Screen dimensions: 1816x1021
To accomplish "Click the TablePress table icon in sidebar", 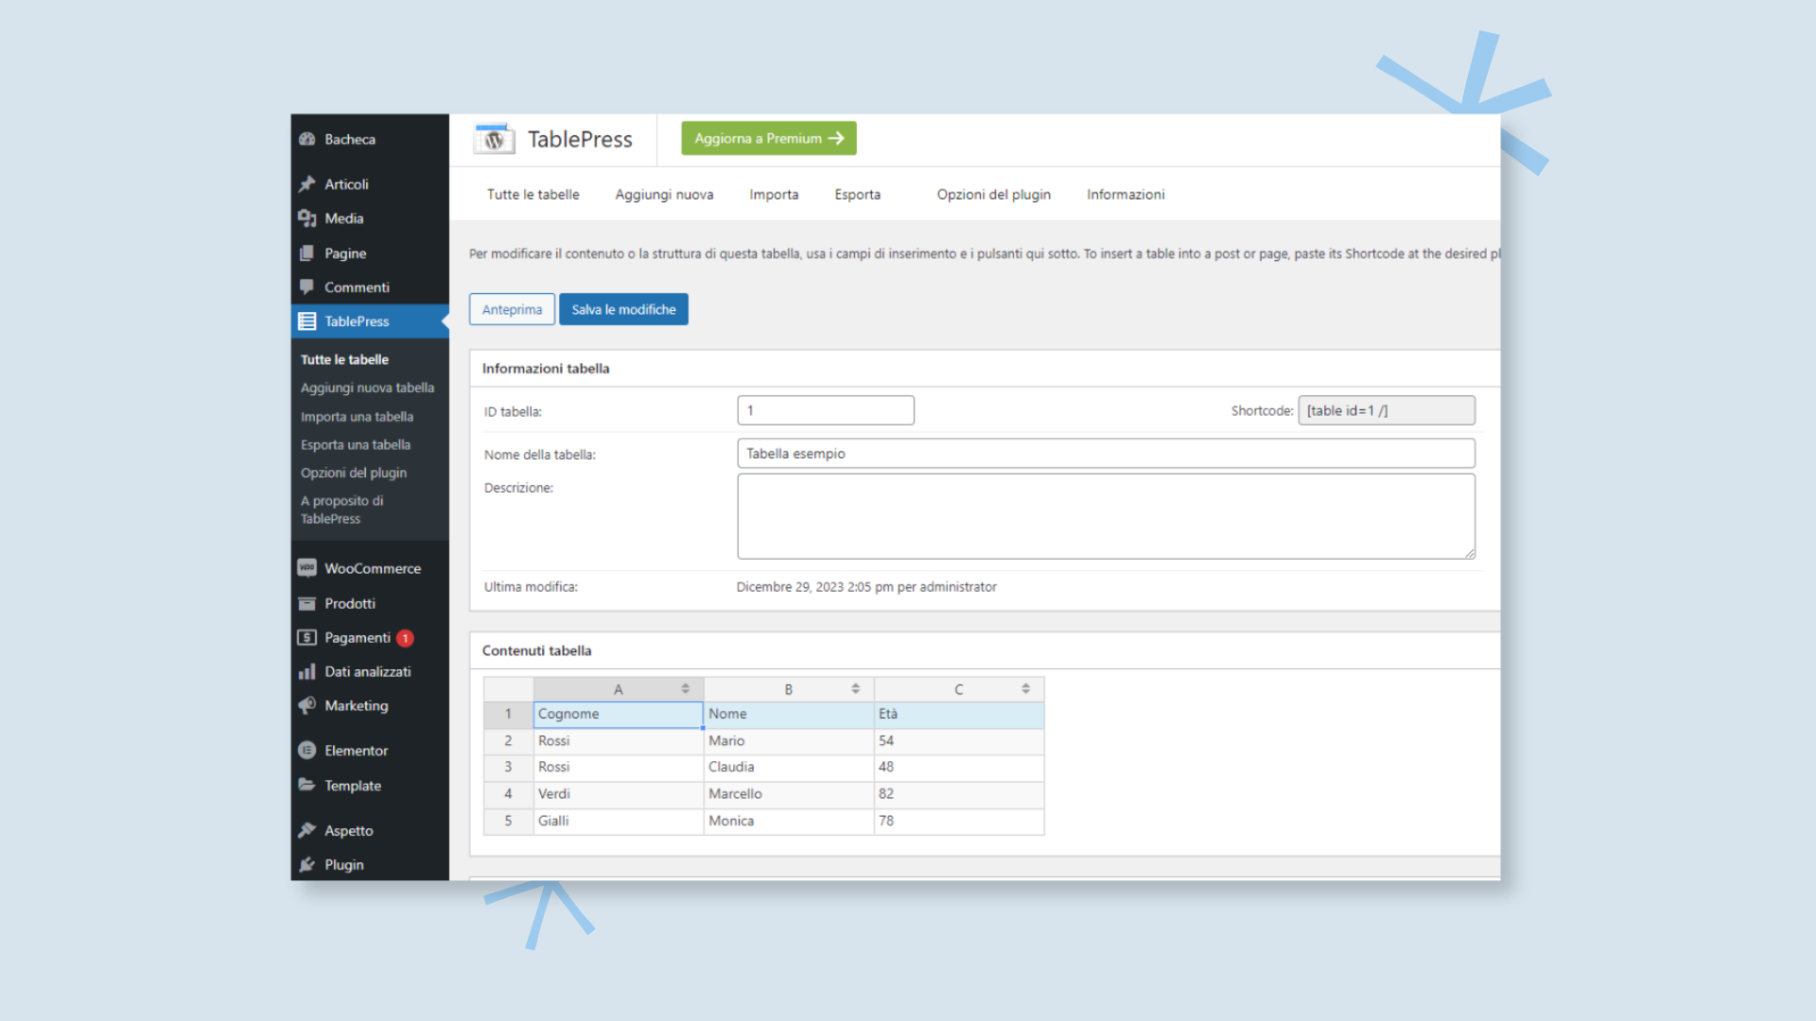I will (307, 321).
